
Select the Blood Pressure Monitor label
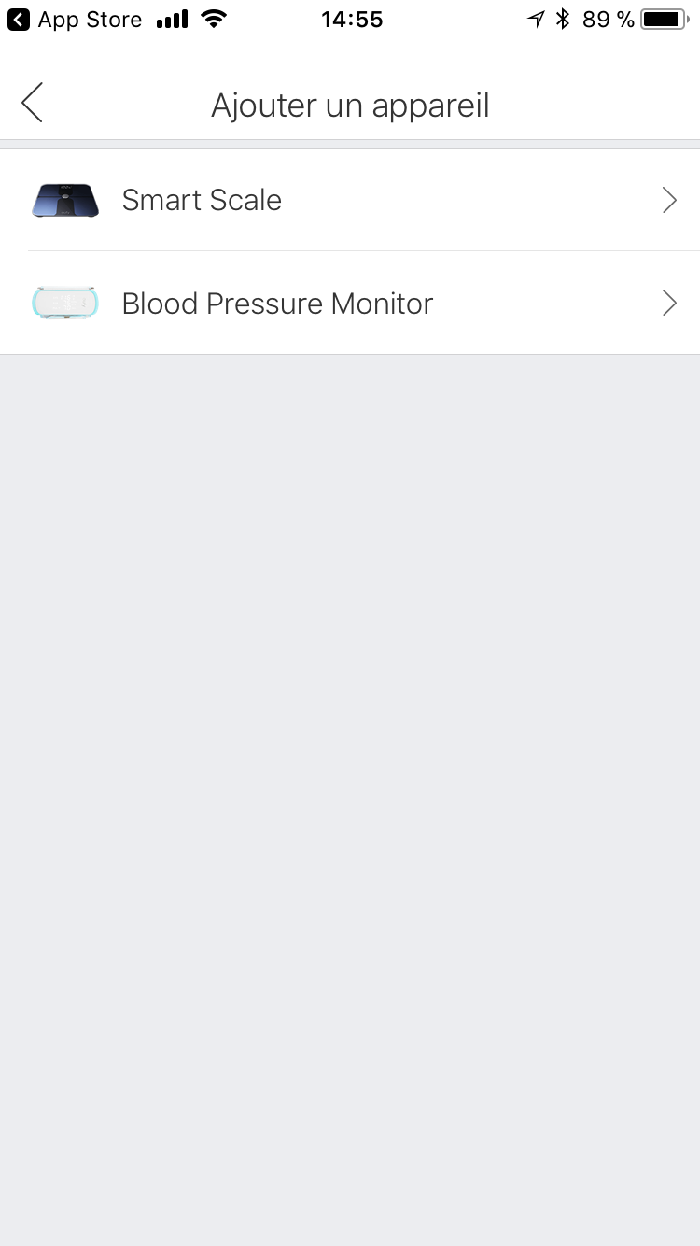[277, 304]
